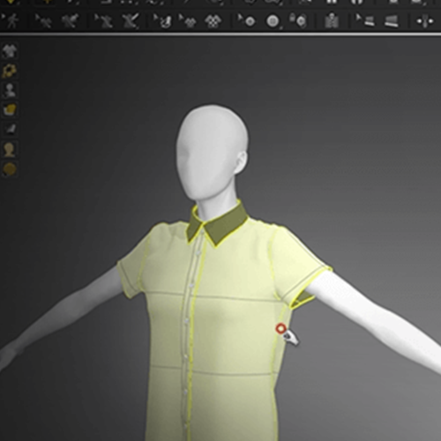This screenshot has height=441, width=441.
Task: Select the avatar's head in viewport
Action: (213, 153)
